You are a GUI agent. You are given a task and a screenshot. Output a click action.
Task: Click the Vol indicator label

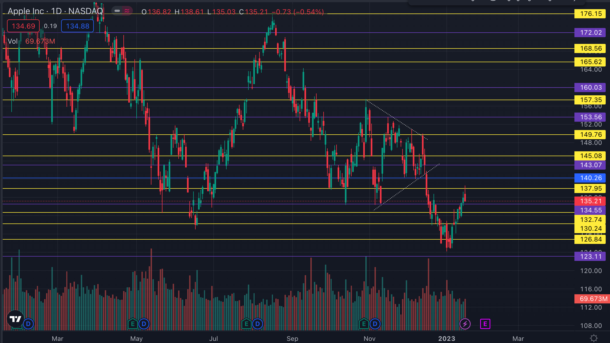pyautogui.click(x=12, y=41)
